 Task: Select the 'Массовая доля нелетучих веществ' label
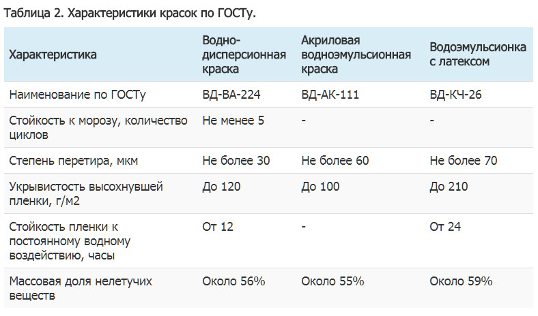[81, 288]
